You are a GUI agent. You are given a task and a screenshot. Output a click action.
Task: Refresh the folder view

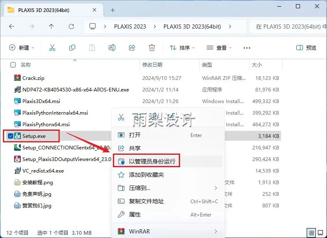[71, 26]
